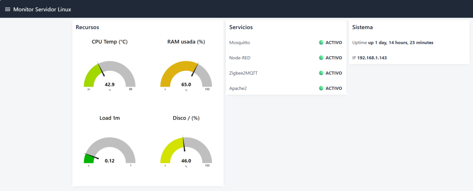The image size is (473, 191).
Task: Click the Recursos panel heading
Action: 87,27
